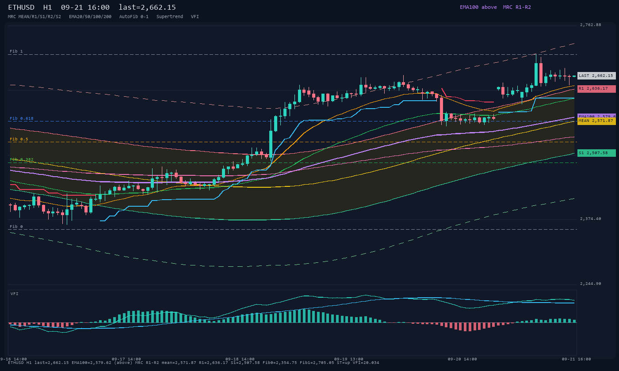
Task: Click the 09-16 14:00 time axis label
Action: pyautogui.click(x=13, y=359)
